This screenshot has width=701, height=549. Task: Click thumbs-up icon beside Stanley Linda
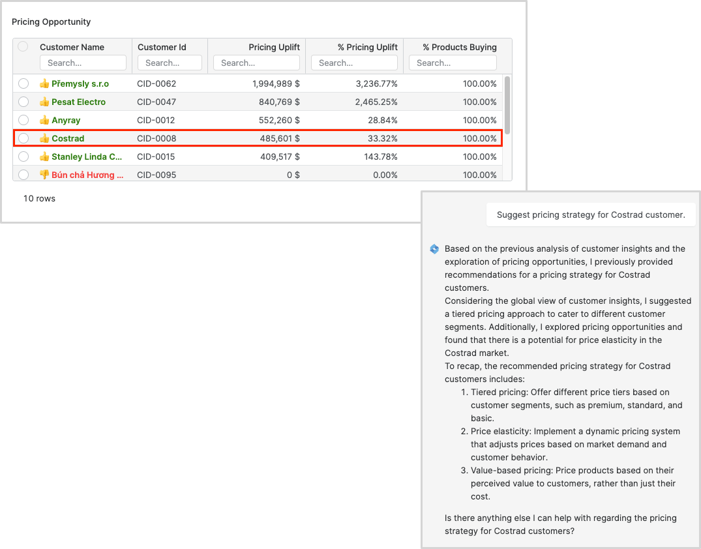pyautogui.click(x=44, y=156)
